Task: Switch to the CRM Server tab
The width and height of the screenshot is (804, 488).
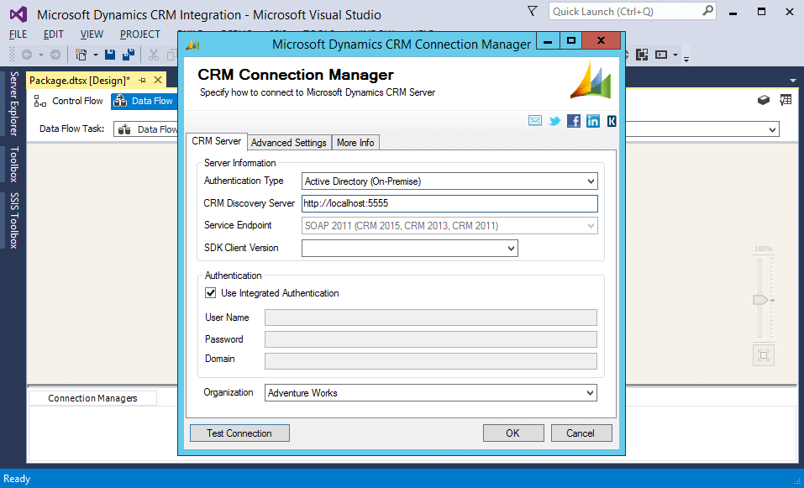Action: [217, 141]
